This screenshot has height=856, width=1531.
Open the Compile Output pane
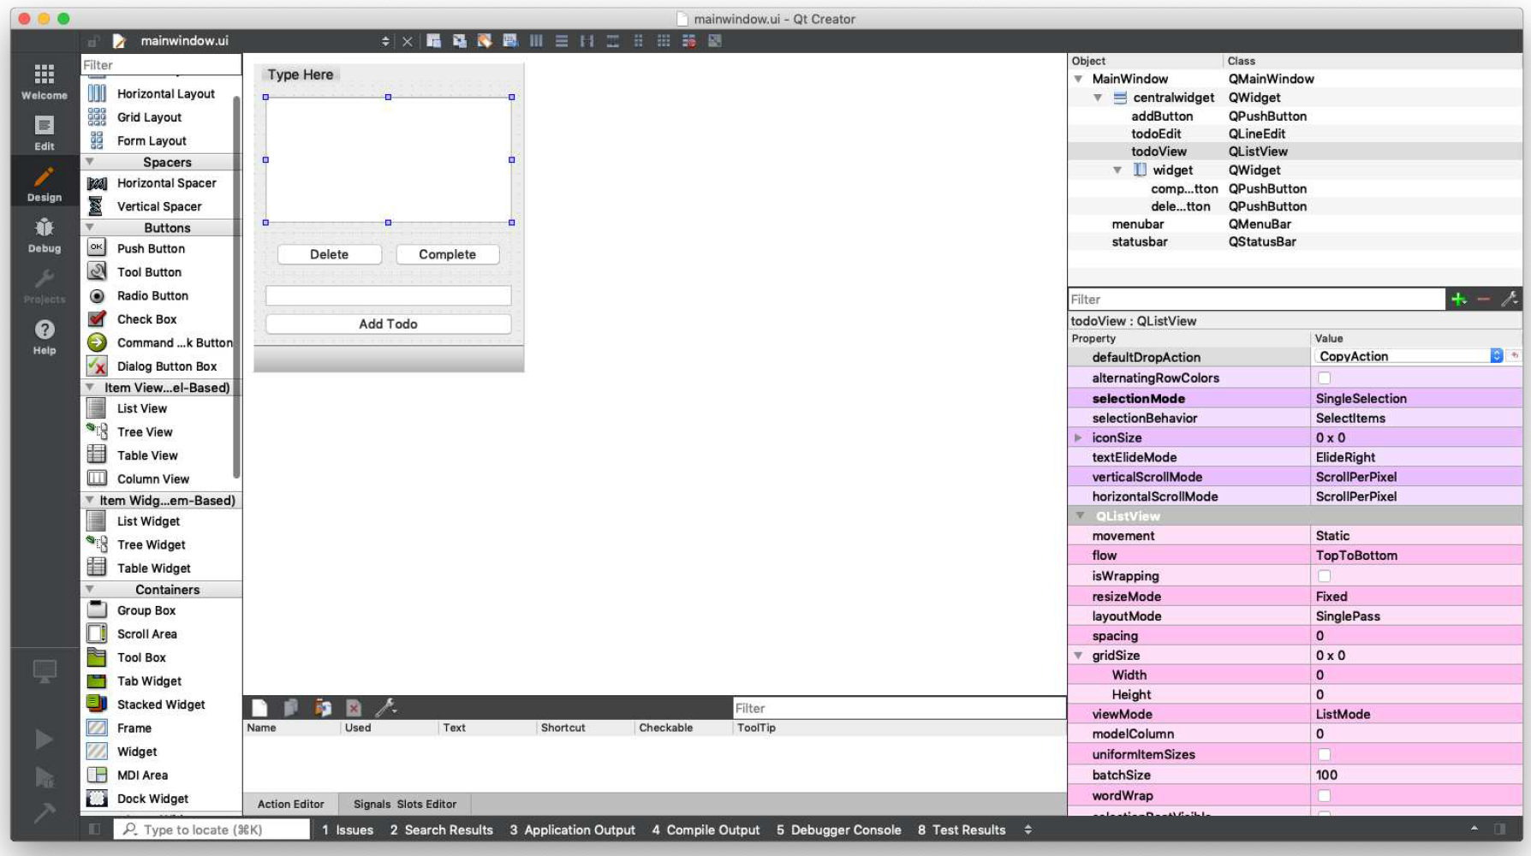point(706,829)
